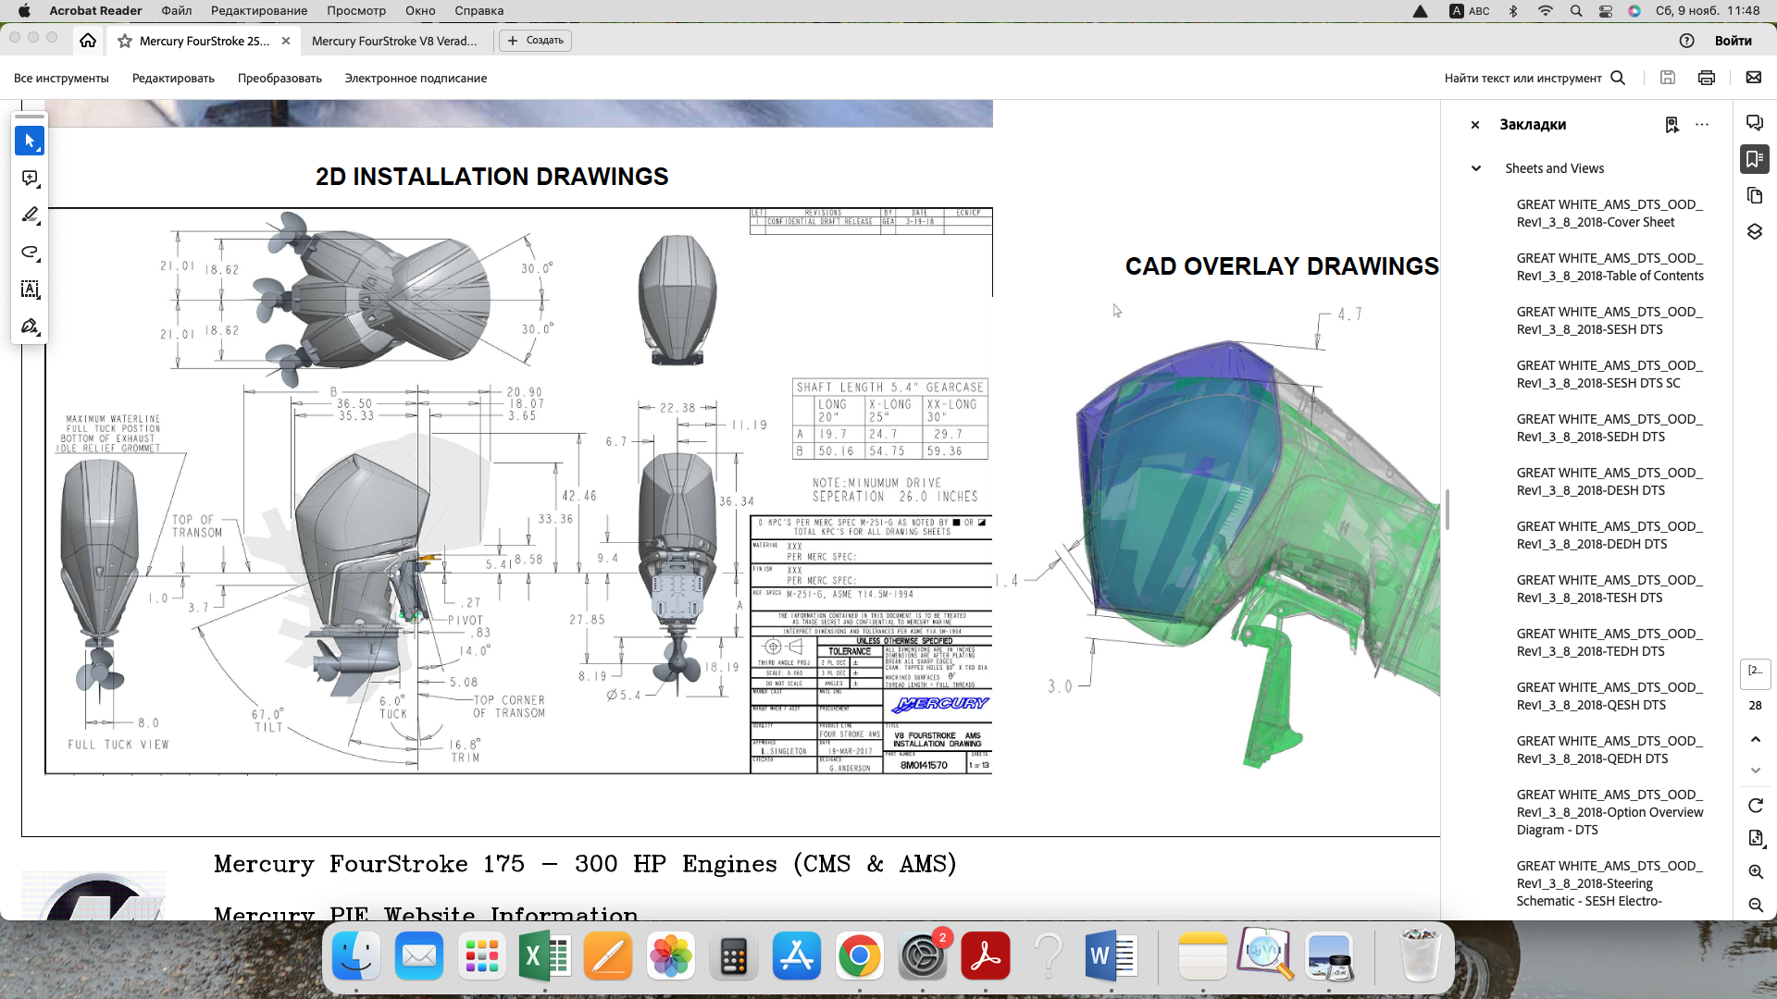The image size is (1777, 999).
Task: Open Control Center in menu bar
Action: click(x=1606, y=11)
